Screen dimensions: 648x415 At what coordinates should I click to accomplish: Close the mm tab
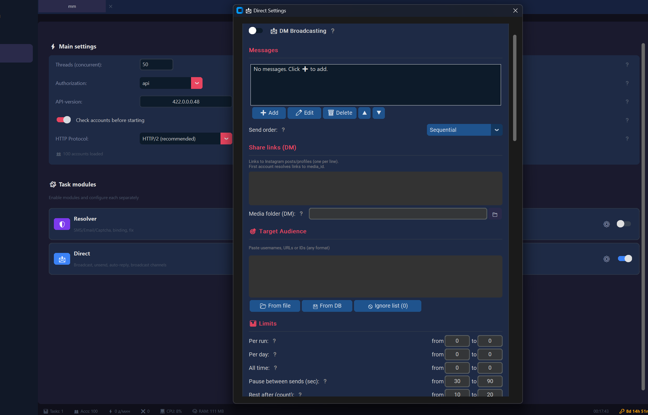[111, 6]
